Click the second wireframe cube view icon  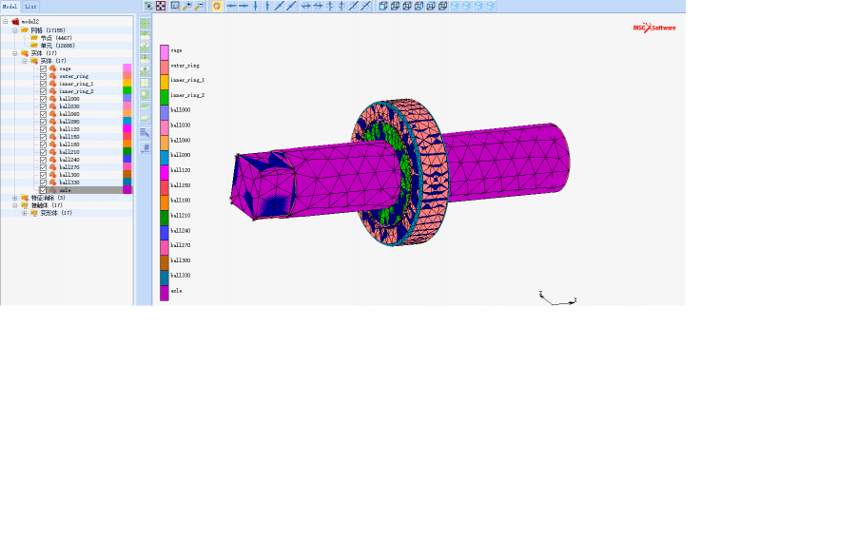(396, 6)
